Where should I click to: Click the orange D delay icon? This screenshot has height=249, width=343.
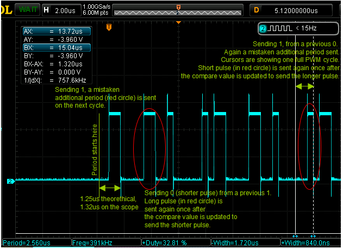[x=256, y=10]
